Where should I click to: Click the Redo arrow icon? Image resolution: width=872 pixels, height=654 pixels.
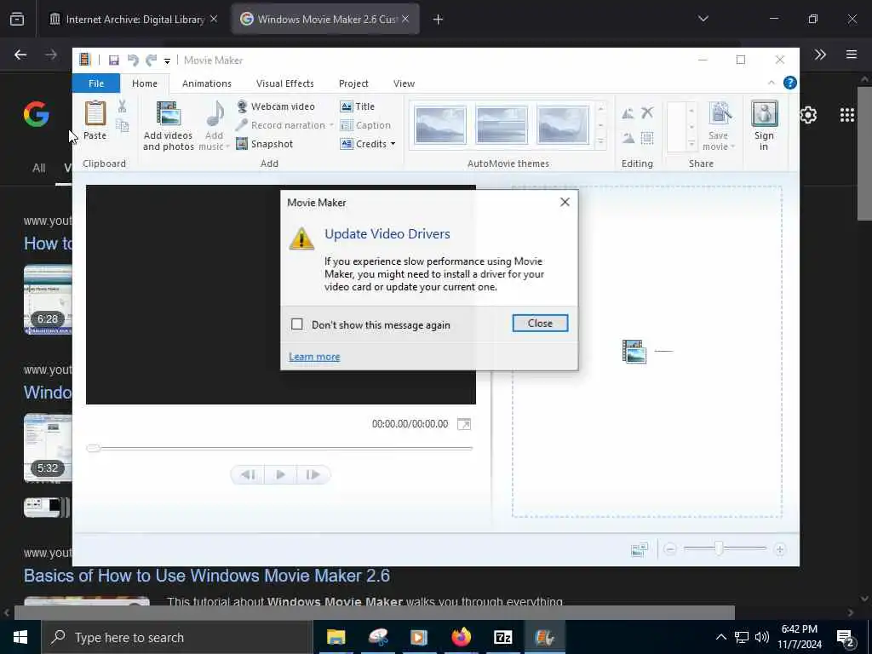[x=151, y=60]
